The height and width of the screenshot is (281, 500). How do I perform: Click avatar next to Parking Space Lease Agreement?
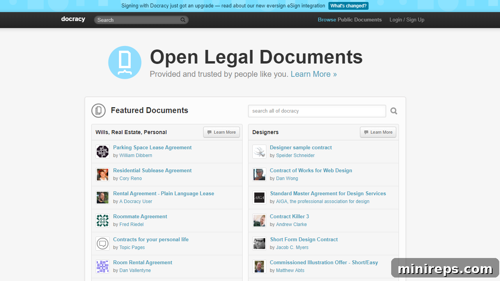point(103,152)
